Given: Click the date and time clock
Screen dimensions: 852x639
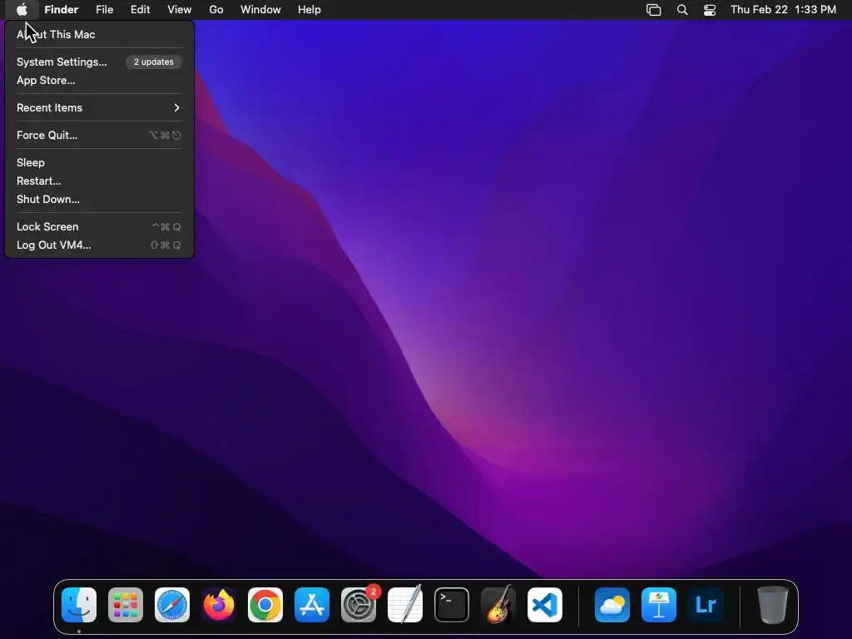Looking at the screenshot, I should pos(783,10).
